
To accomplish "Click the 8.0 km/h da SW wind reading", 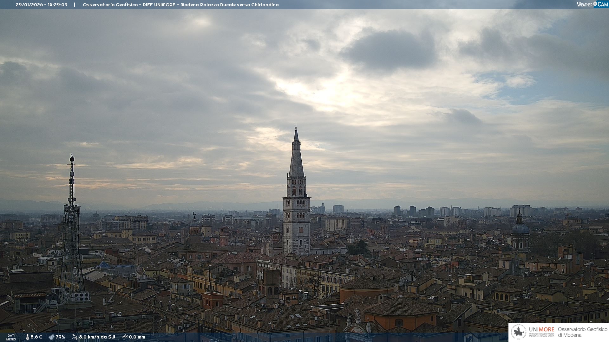I will (97, 337).
